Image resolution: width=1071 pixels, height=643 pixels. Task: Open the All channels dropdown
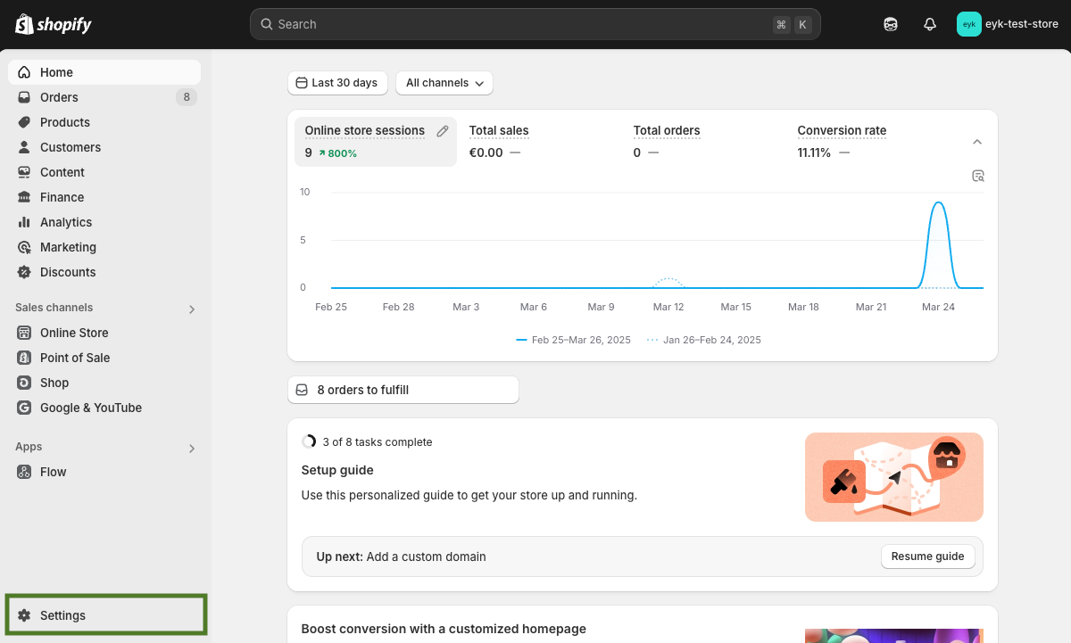(444, 83)
